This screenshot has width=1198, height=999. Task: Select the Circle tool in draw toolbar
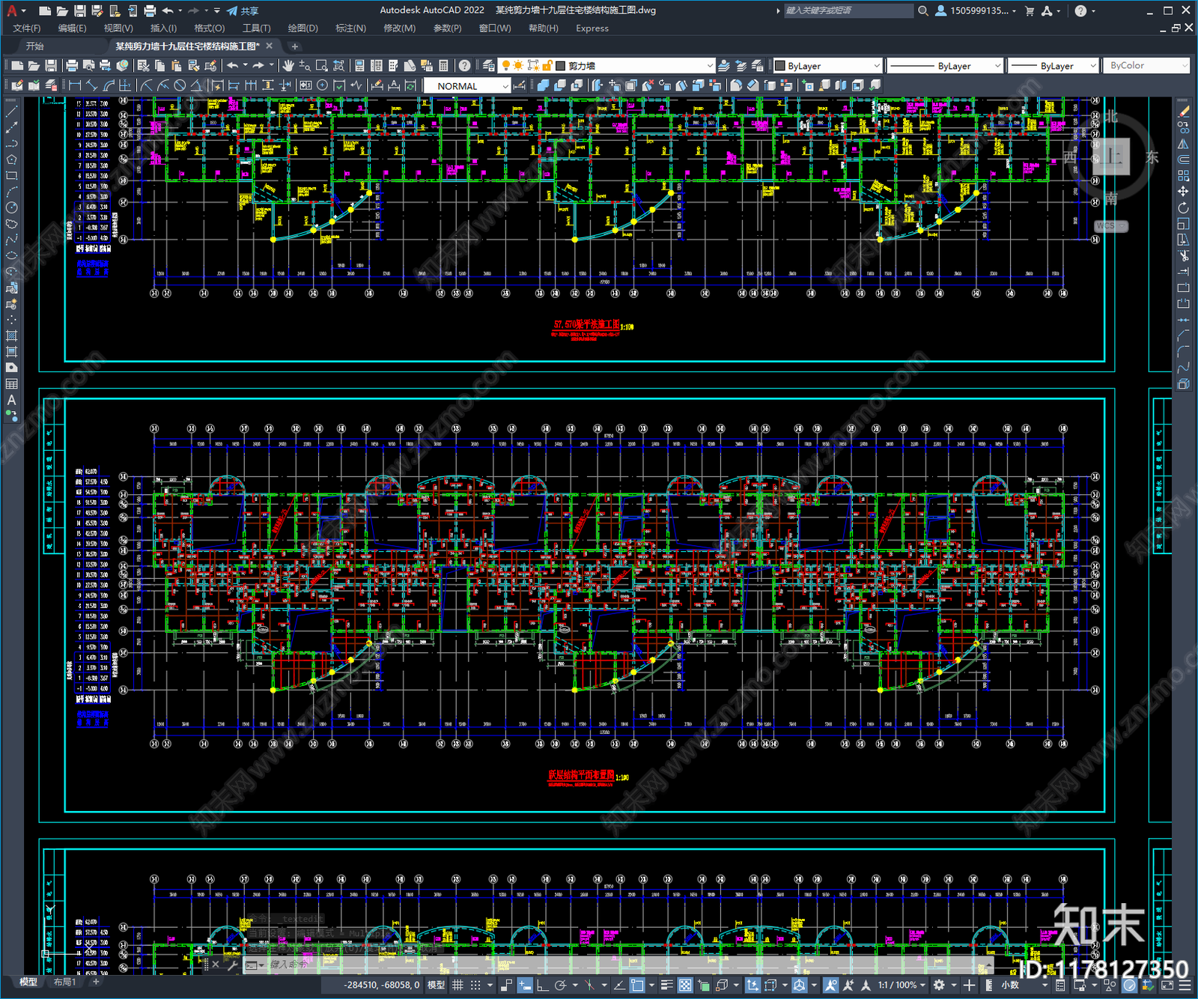tap(11, 207)
